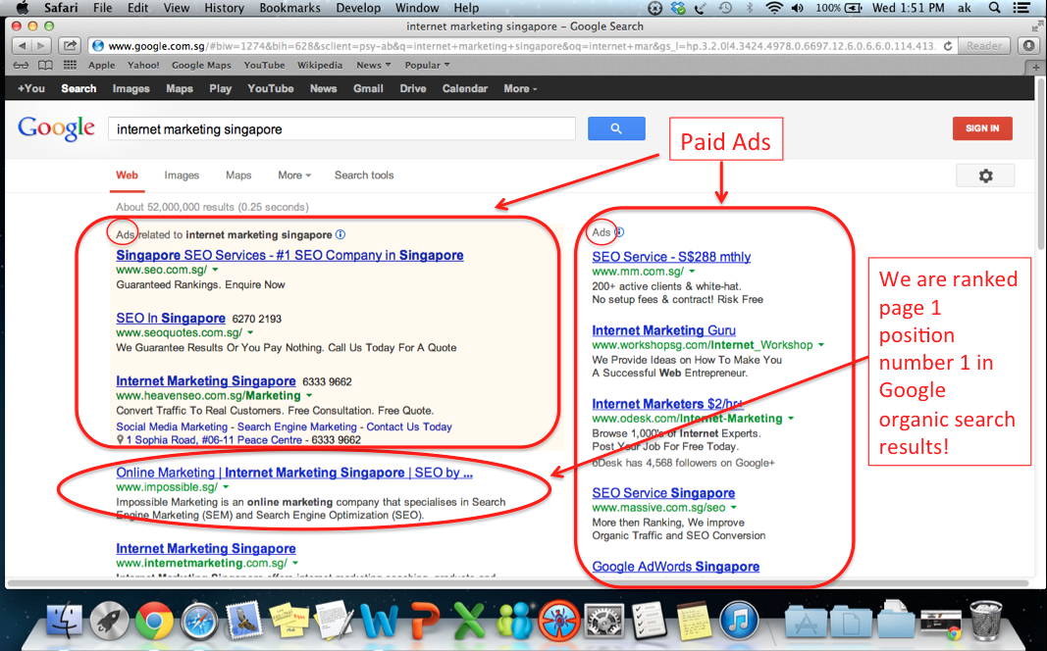Screen dimensions: 1047x651
Task: Open Notification Center in menu bar
Action: point(1021,8)
